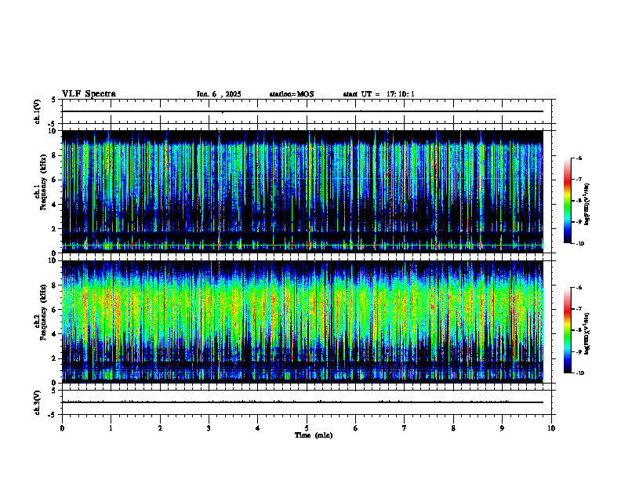The width and height of the screenshot is (621, 480).
Task: Click the "8" tick on ch.1 frequency axis
Action: click(x=55, y=155)
